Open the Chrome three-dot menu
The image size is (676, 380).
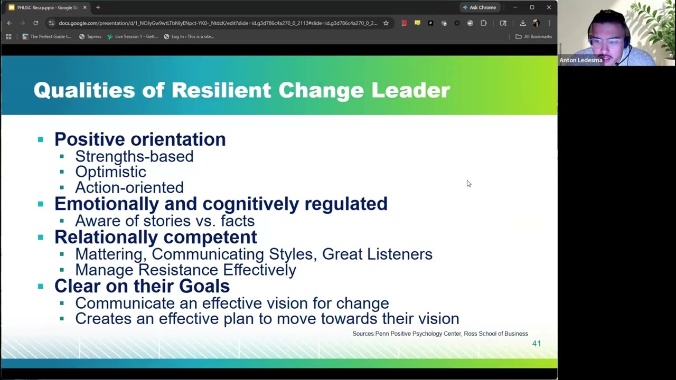549,23
